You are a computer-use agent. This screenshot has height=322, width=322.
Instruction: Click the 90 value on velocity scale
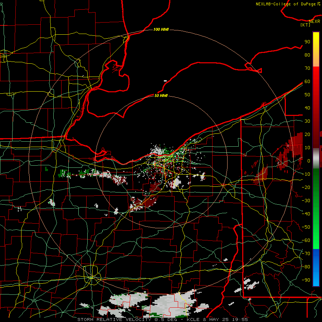coord(307,42)
